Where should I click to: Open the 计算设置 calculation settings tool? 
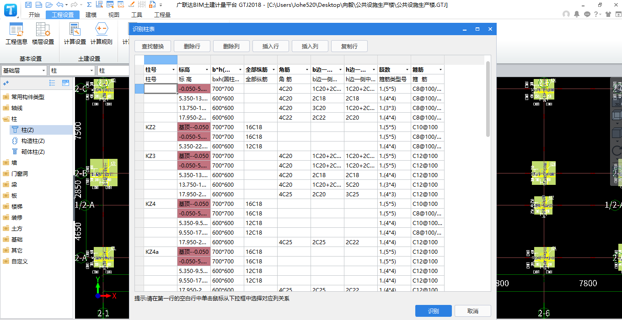(x=75, y=35)
